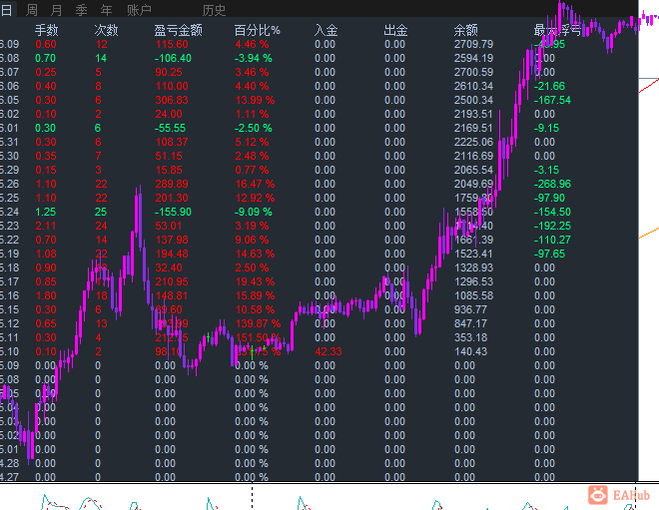Click the percentage -3.94 %
Screen dimensions: 659x510
point(253,58)
